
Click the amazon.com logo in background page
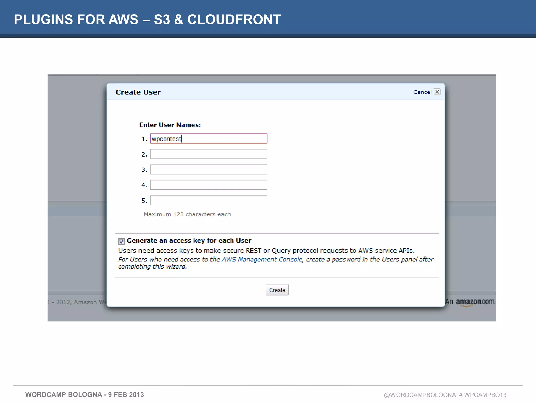tap(475, 302)
